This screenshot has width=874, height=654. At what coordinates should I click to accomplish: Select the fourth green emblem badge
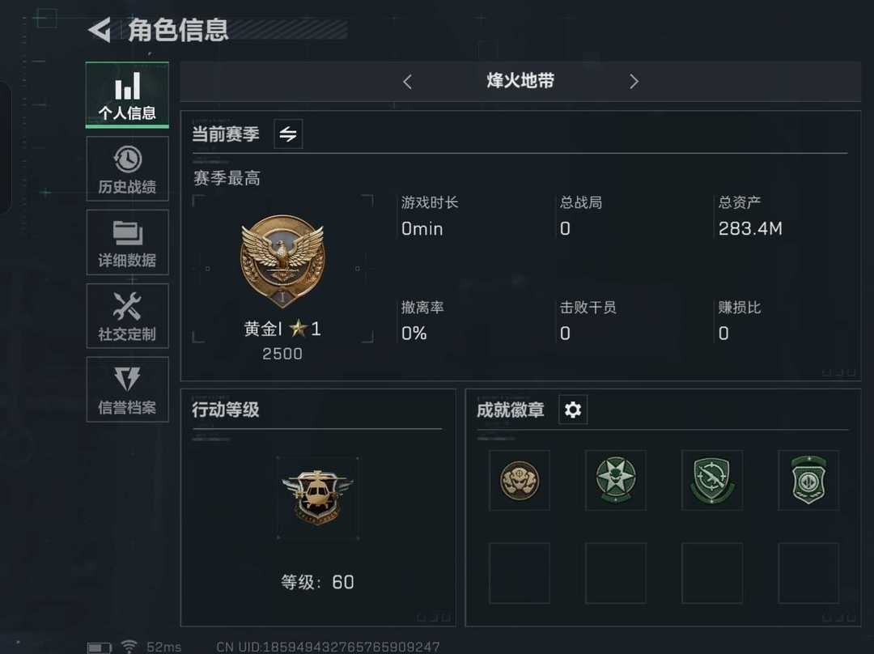(808, 481)
